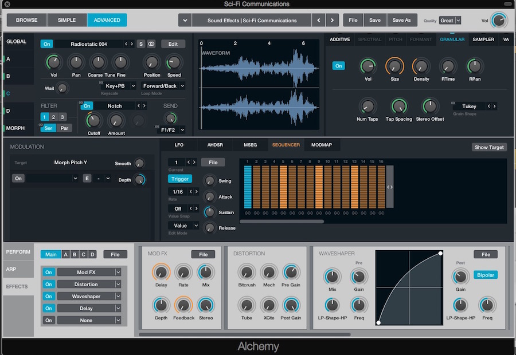Click the Distortion Bitcrush knob
This screenshot has height=355, width=516.
247,272
